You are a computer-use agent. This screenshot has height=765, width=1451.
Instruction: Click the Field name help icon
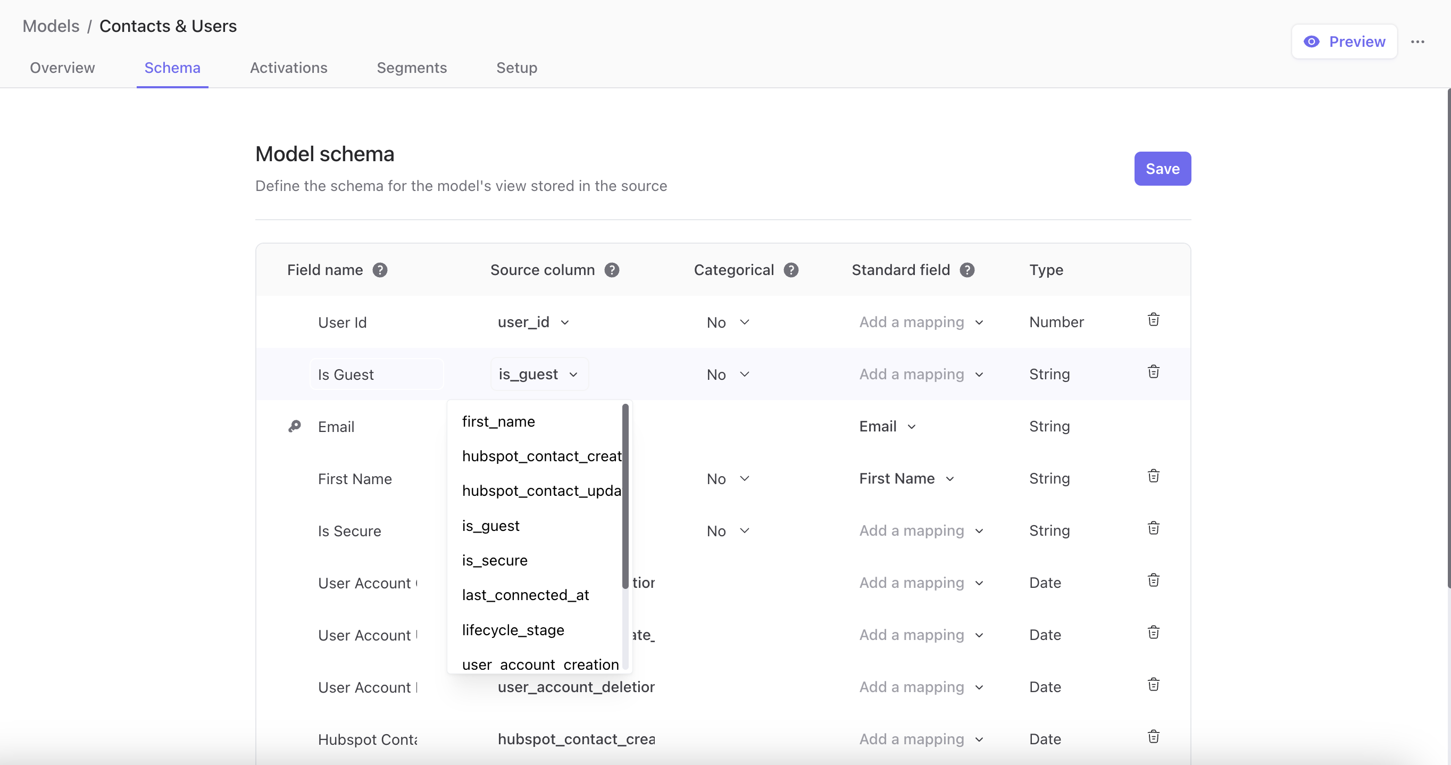(380, 270)
